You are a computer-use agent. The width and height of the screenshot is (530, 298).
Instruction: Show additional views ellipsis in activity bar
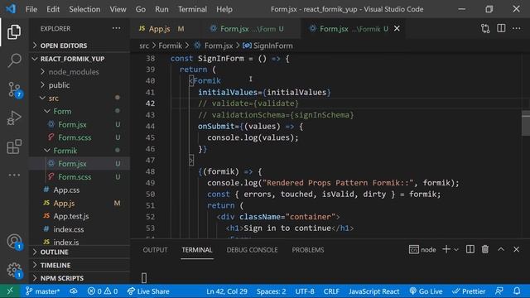(14, 175)
